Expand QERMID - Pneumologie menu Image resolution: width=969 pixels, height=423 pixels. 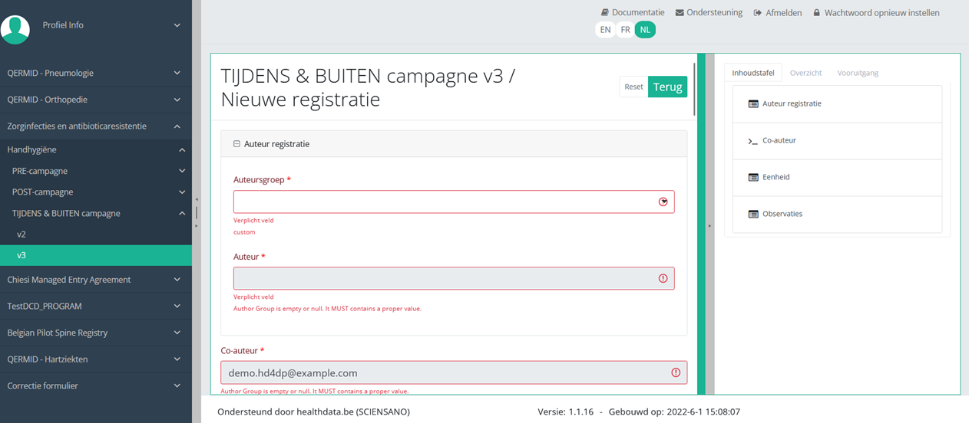tap(95, 73)
